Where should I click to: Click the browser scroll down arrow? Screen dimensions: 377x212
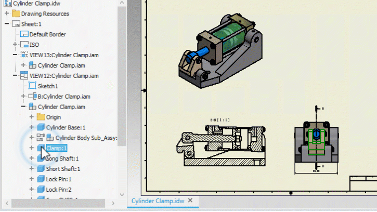[122, 194]
